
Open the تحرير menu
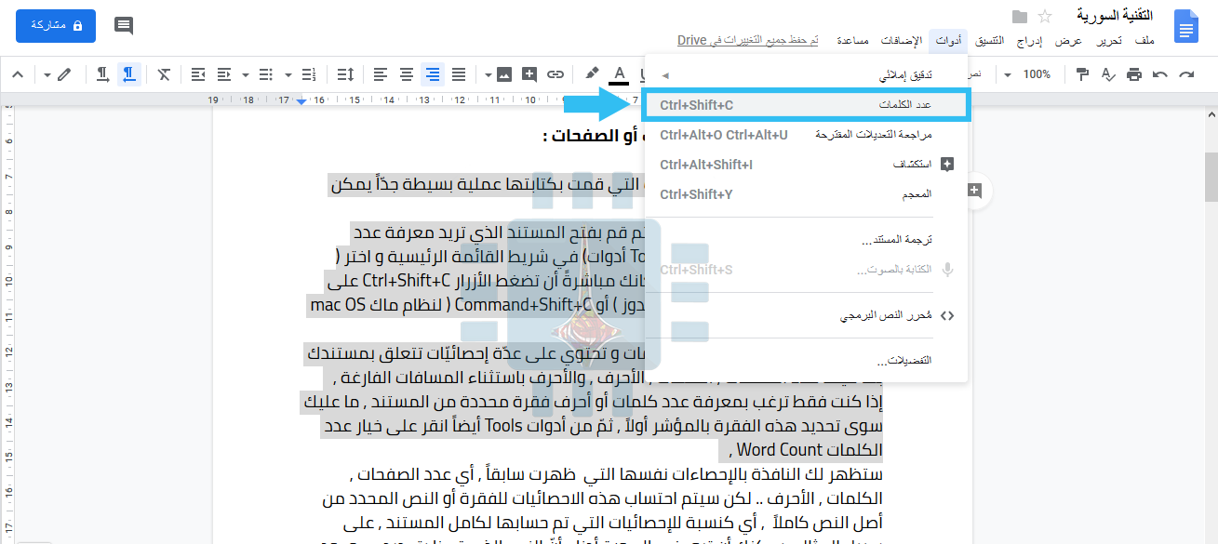pos(1108,41)
